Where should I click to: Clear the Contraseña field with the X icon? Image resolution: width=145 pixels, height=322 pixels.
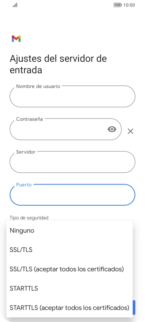130,131
